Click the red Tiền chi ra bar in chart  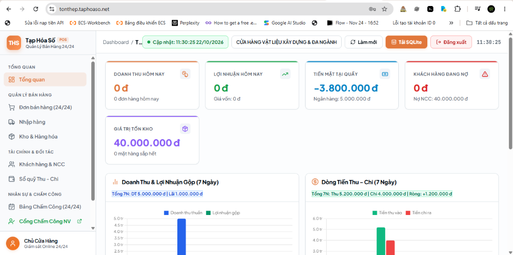390,247
